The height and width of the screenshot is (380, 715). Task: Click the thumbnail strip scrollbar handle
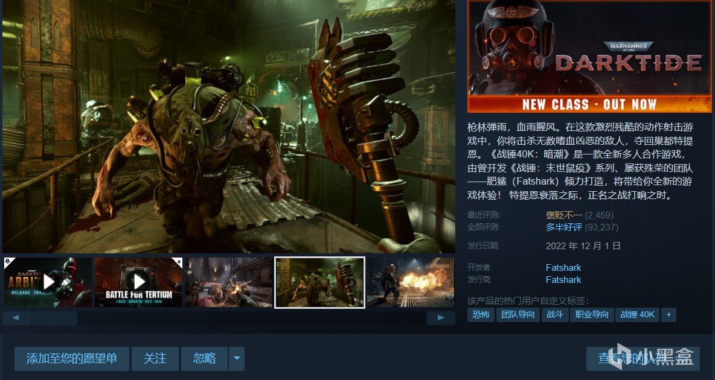pos(54,318)
